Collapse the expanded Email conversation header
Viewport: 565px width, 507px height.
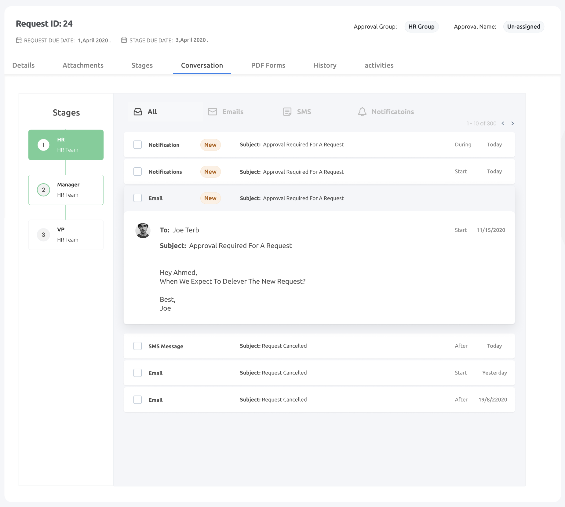pos(319,198)
